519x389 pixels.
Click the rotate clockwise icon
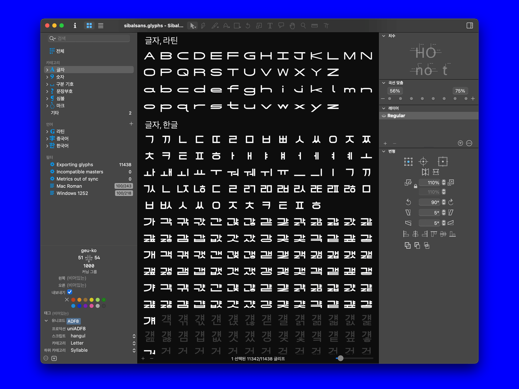pos(451,202)
